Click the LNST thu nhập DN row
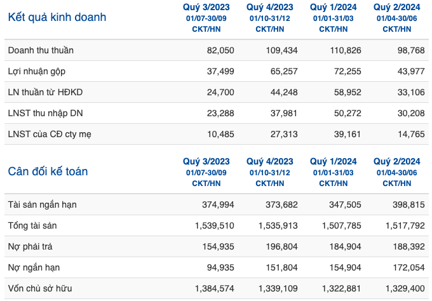 click(217, 113)
